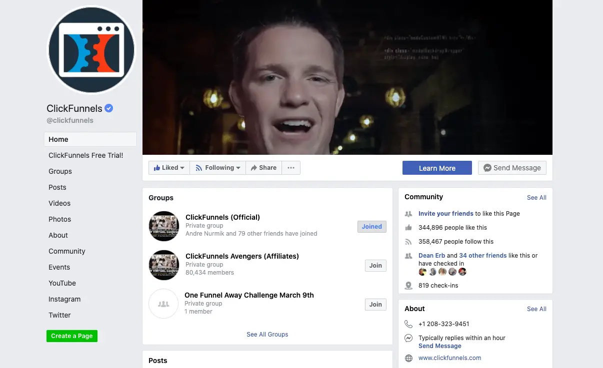This screenshot has width=603, height=368.
Task: Open Videos in the left sidebar
Action: (59, 203)
